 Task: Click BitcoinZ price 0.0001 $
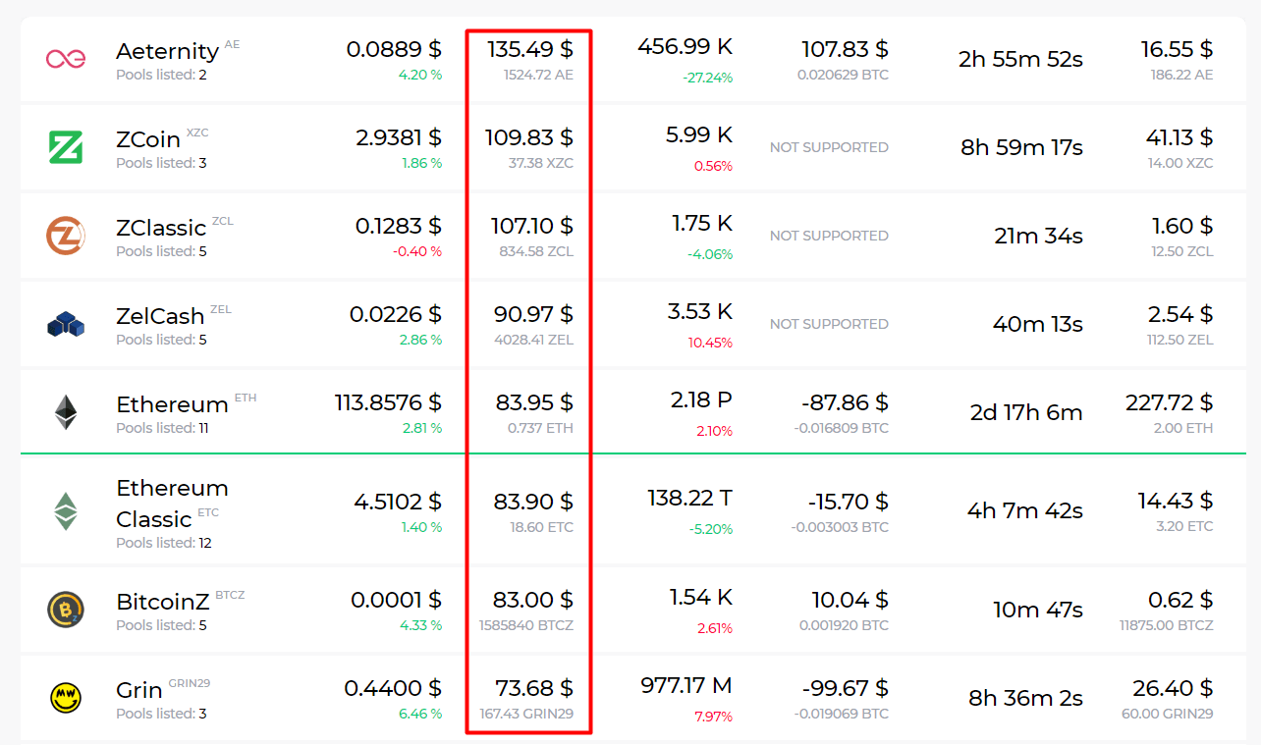(x=394, y=600)
